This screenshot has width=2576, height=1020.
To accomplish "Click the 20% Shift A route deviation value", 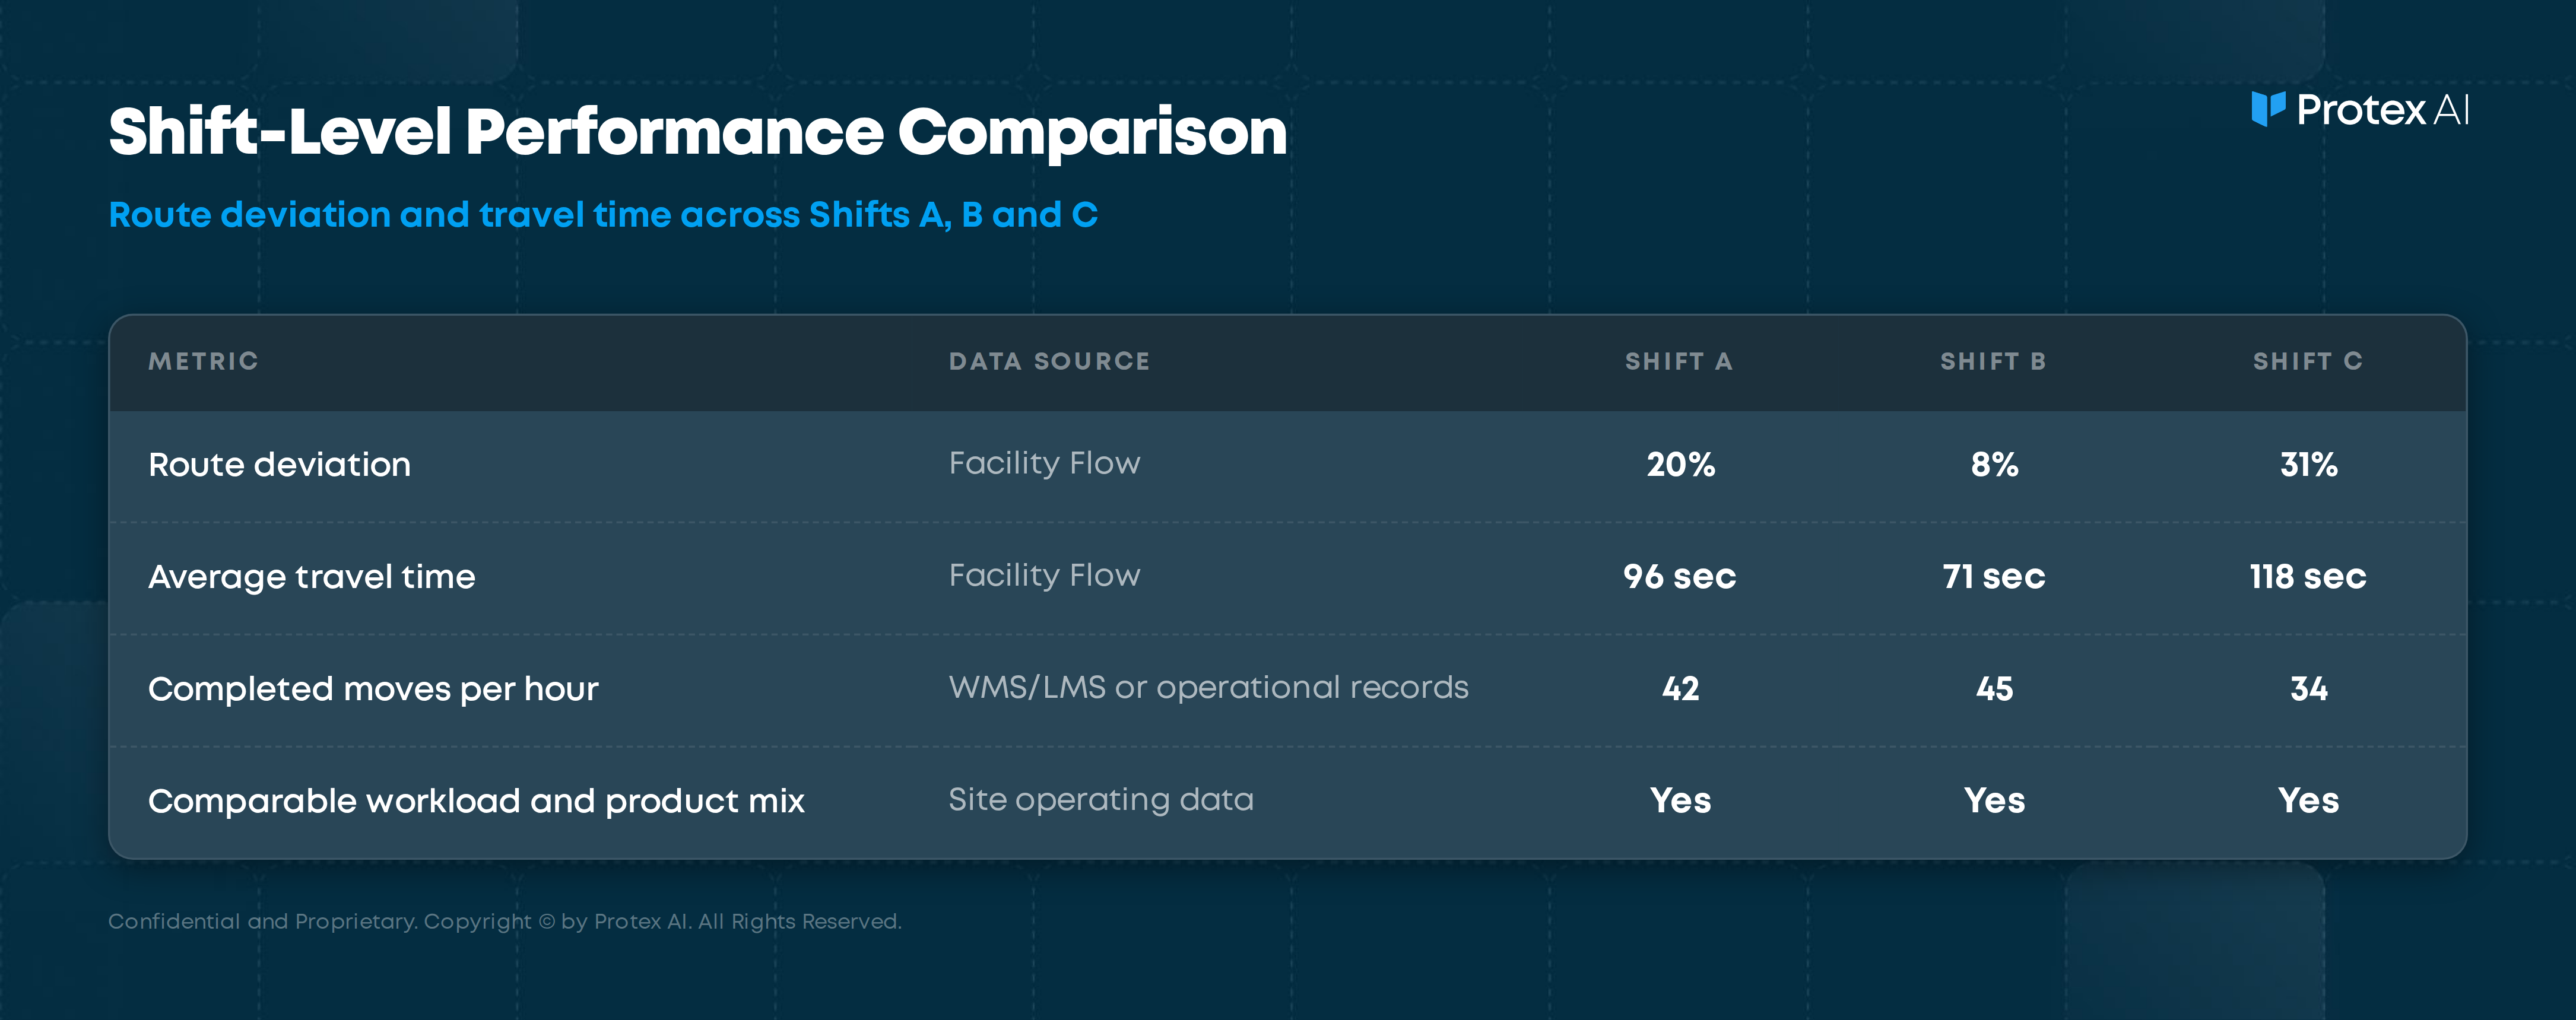I will pos(1680,465).
